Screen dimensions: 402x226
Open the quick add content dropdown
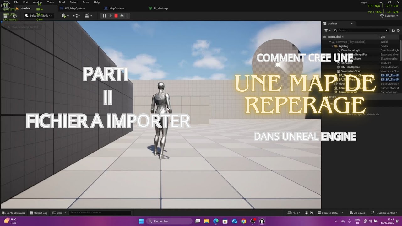(x=66, y=16)
